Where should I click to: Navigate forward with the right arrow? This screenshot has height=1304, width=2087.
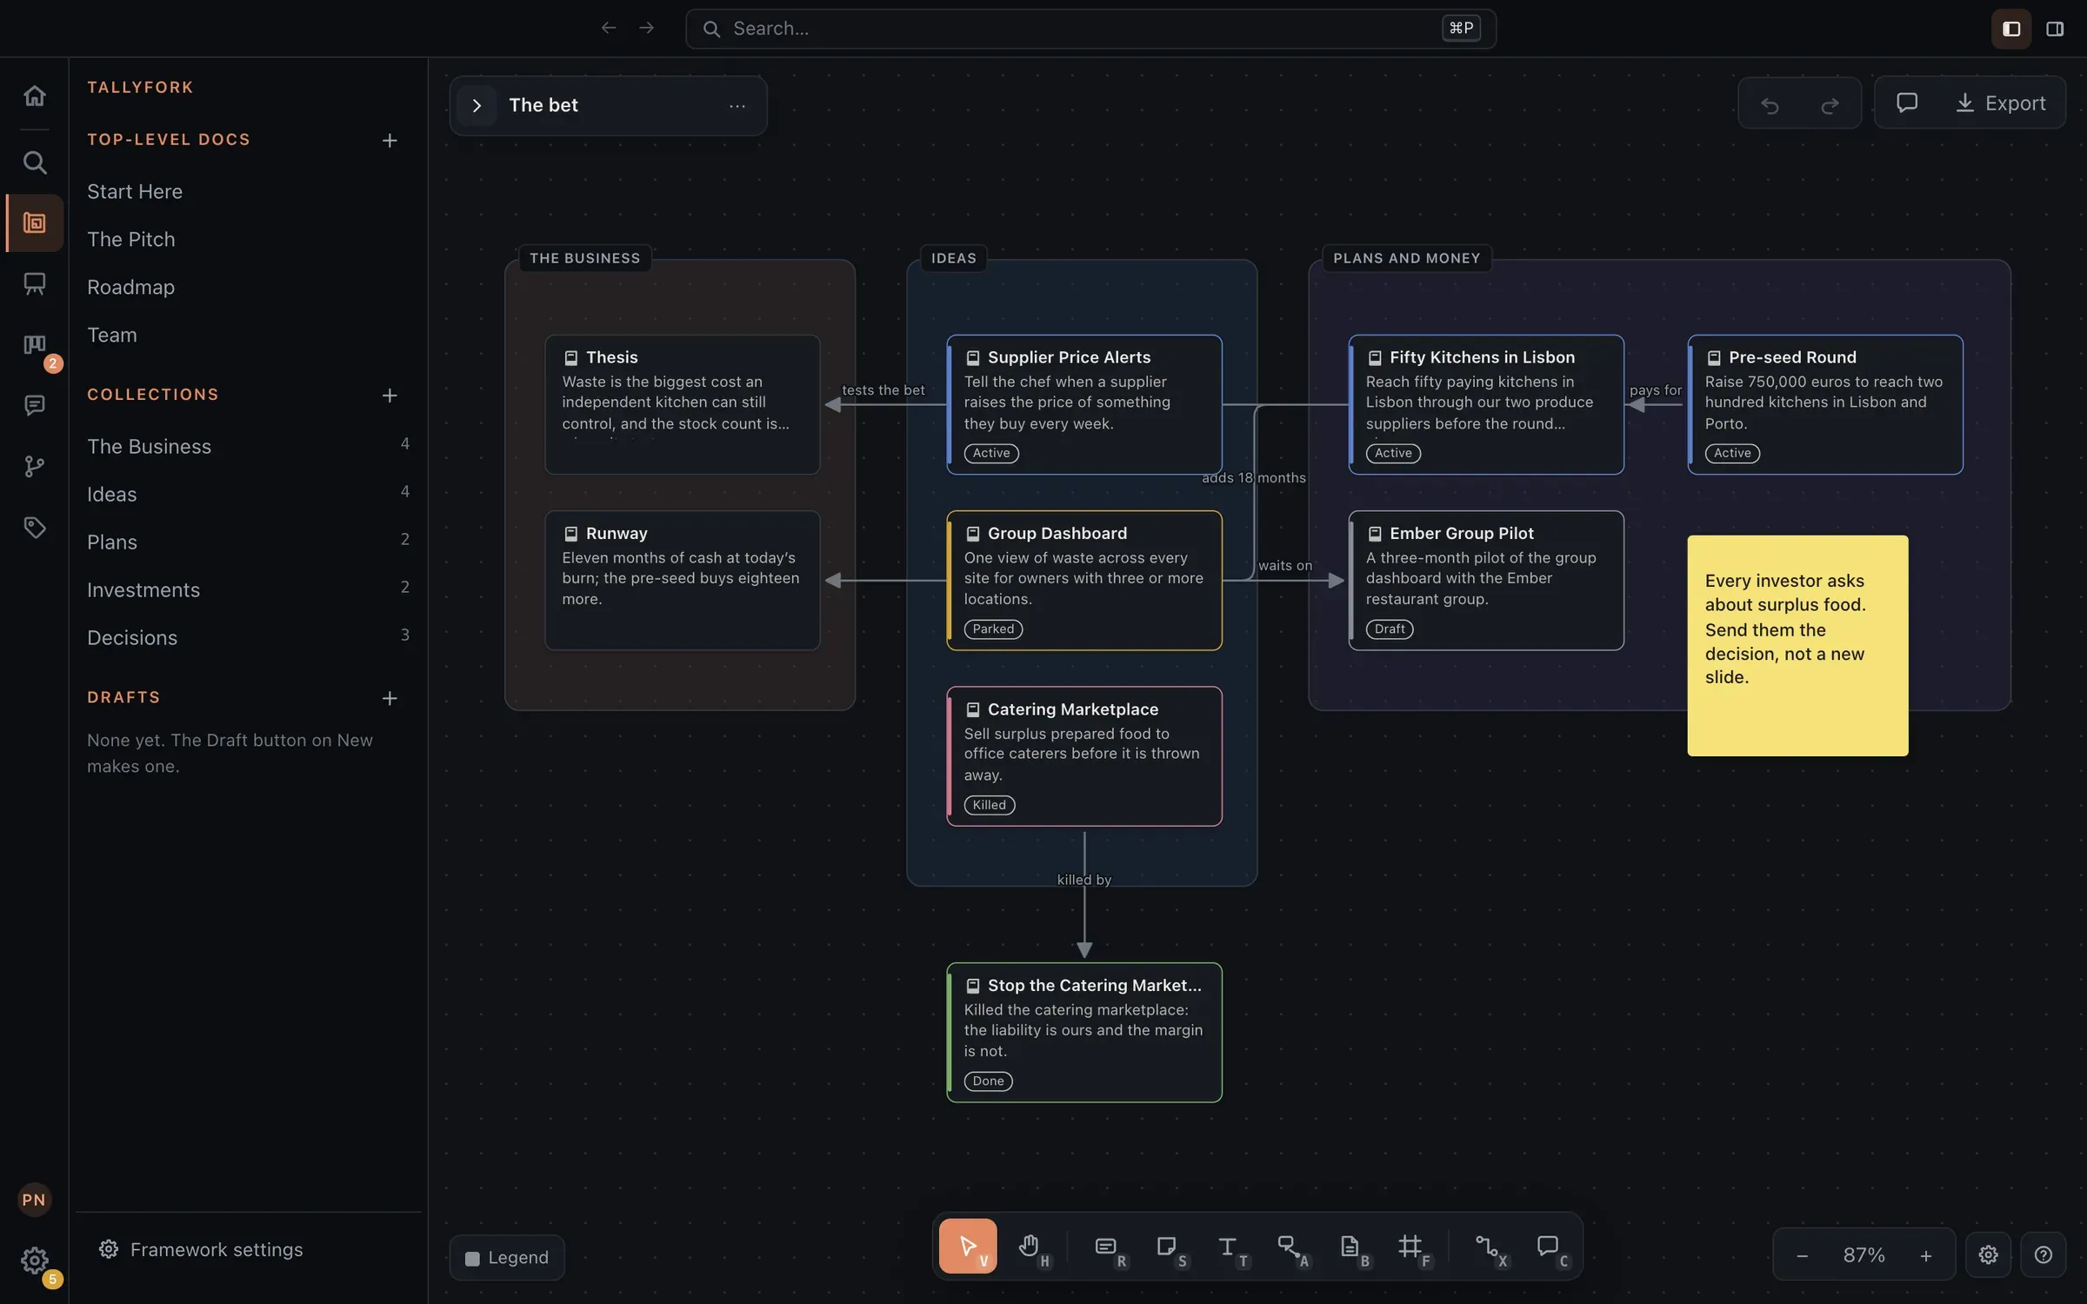coord(646,28)
